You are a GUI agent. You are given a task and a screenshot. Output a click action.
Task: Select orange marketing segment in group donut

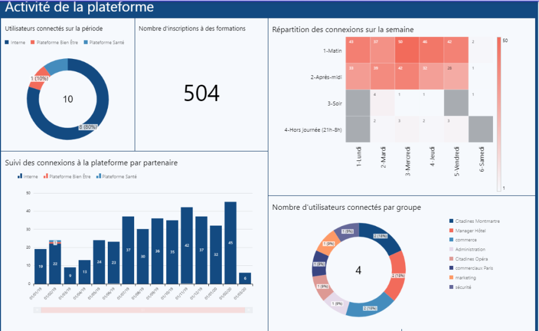[x=328, y=243]
